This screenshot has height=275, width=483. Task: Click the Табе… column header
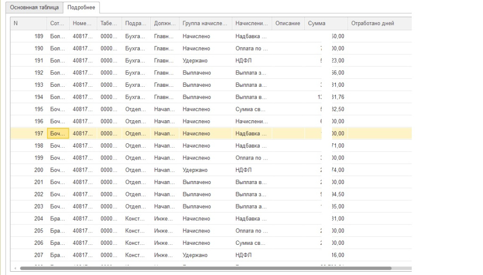[109, 24]
